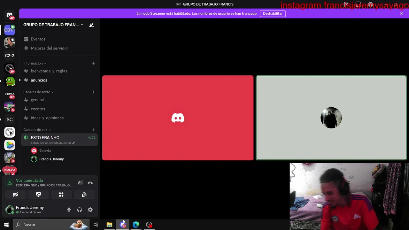Viewport: 409px width, 230px height.
Task: Collapse the Información category
Action: pyautogui.click(x=35, y=63)
